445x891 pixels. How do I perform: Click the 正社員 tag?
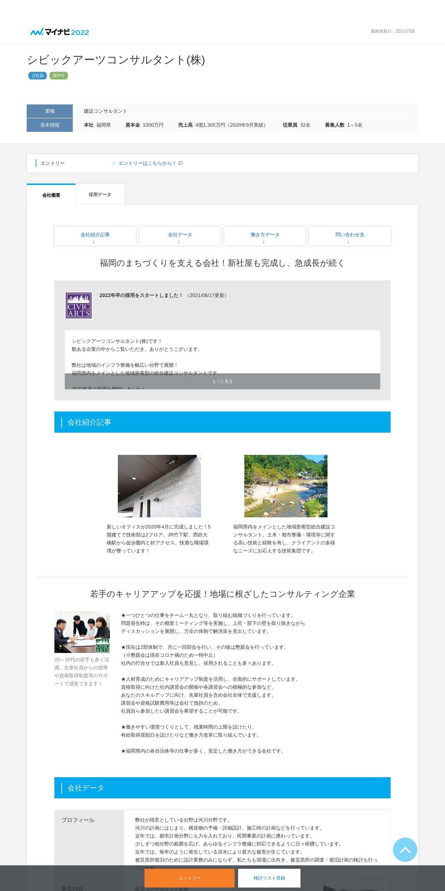point(37,76)
